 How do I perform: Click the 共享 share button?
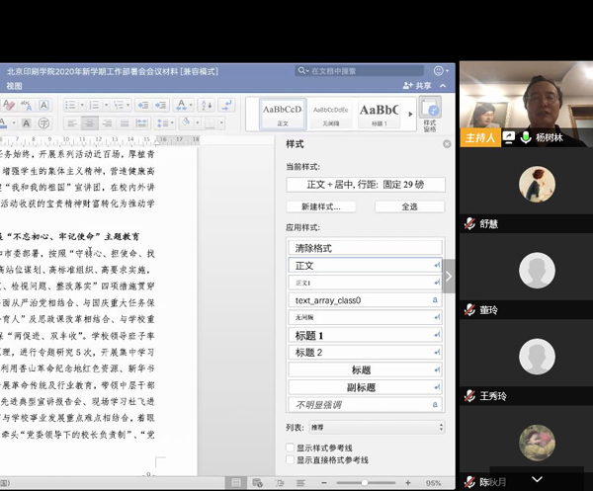pos(417,86)
